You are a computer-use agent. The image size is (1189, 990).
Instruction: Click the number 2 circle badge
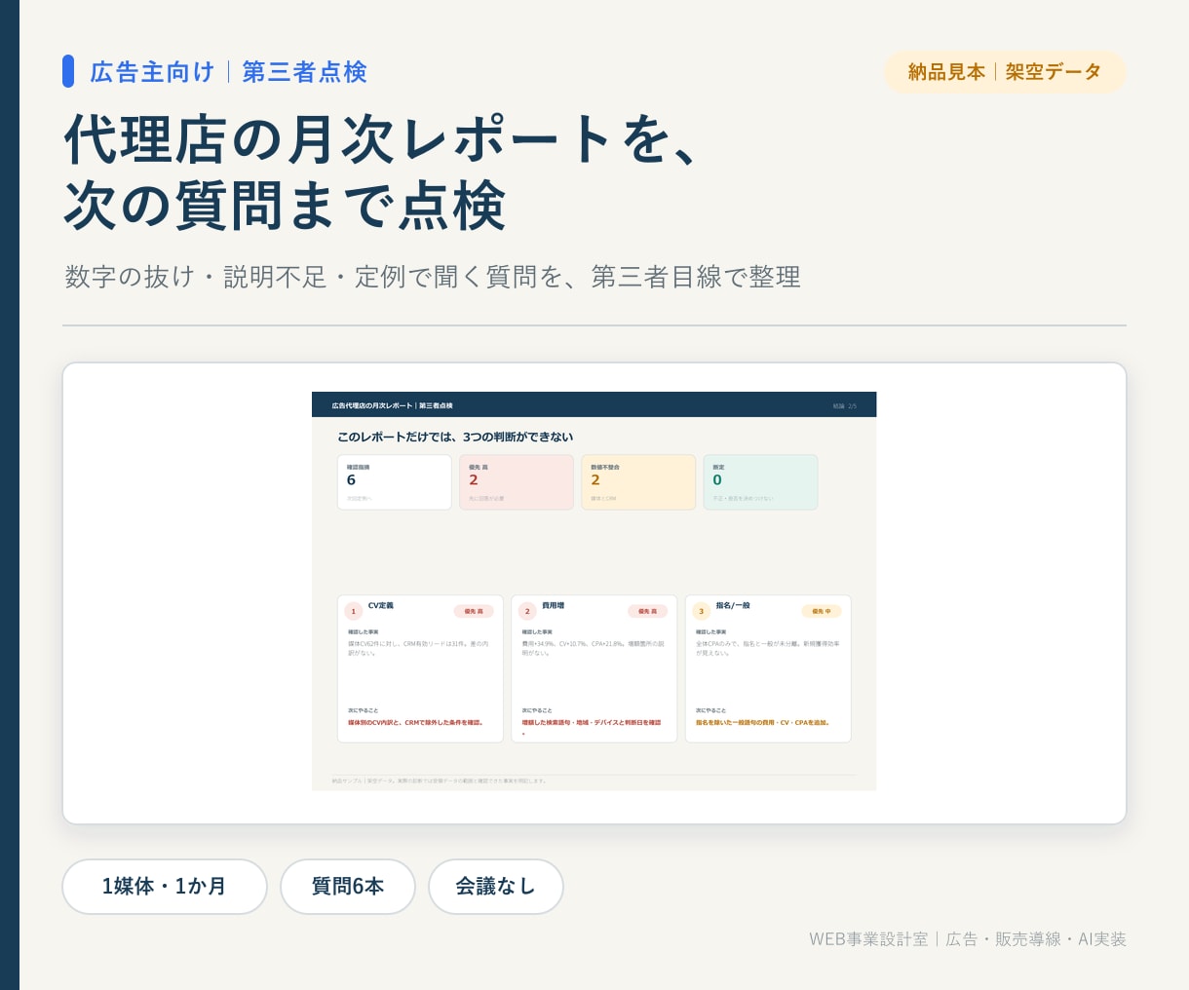(527, 612)
